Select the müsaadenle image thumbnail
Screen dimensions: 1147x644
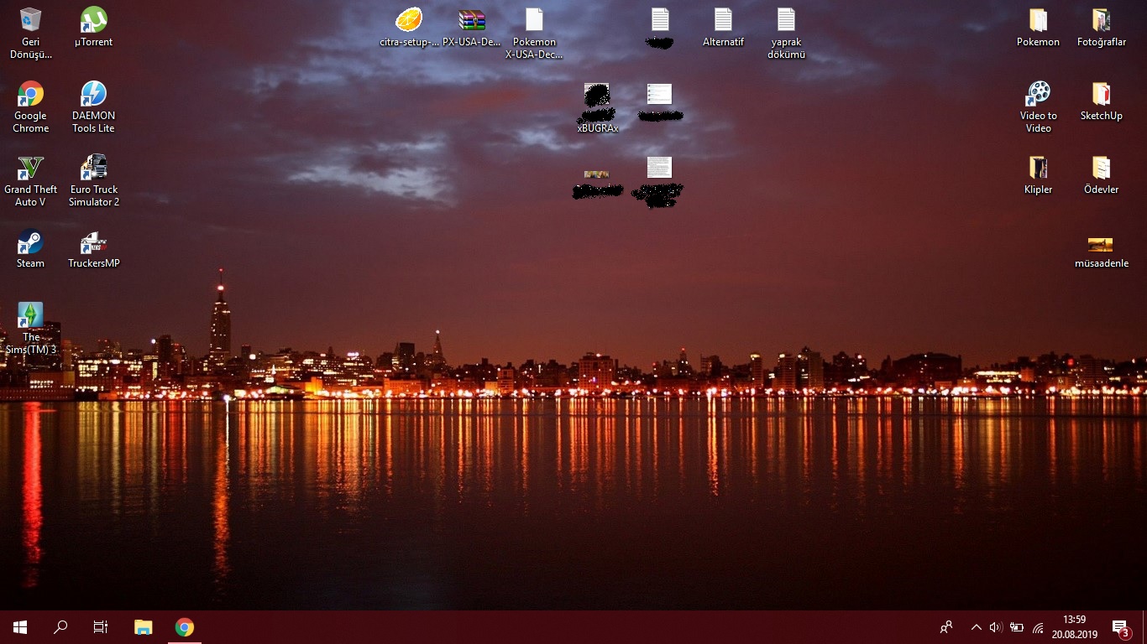pos(1100,245)
